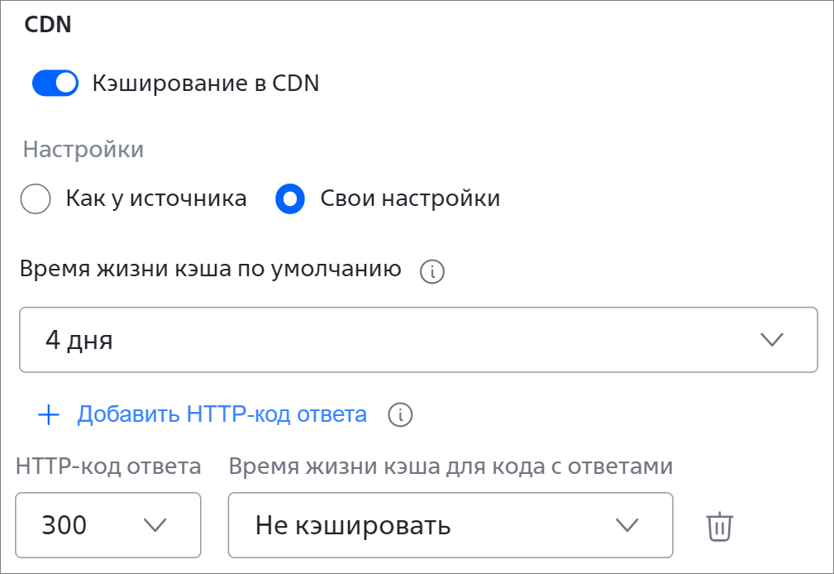This screenshot has height=574, width=834.
Task: Select the Свои настройки radio button
Action: point(290,199)
